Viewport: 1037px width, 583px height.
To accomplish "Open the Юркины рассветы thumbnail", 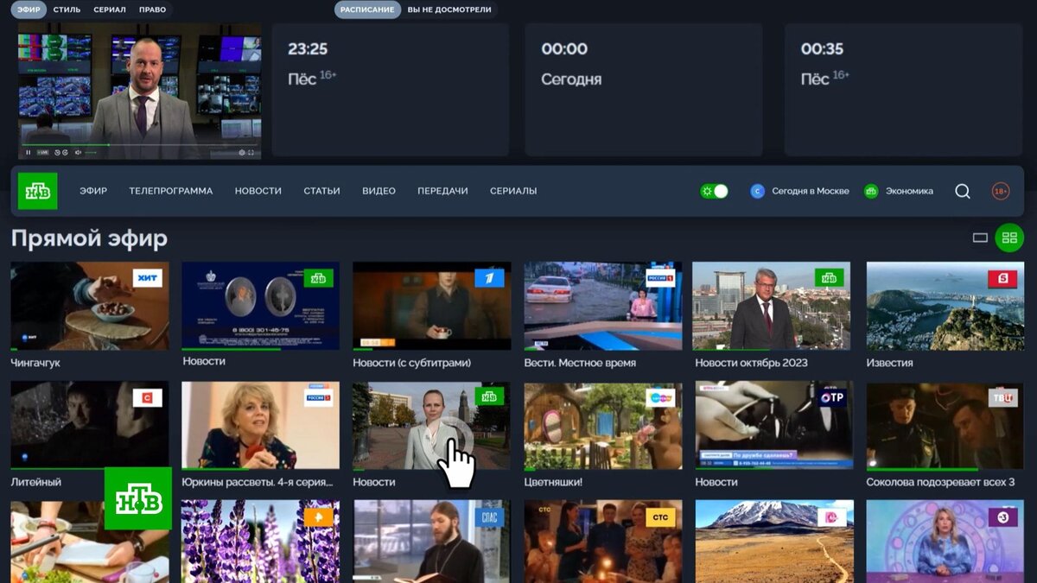I will click(260, 426).
